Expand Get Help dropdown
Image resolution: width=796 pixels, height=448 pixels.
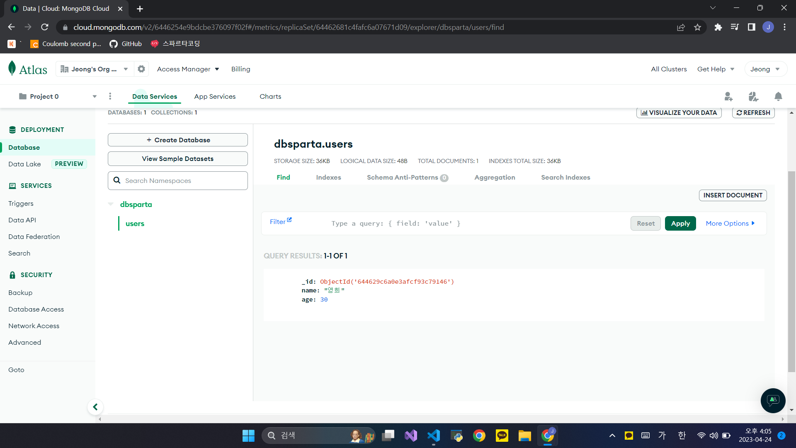coord(716,69)
